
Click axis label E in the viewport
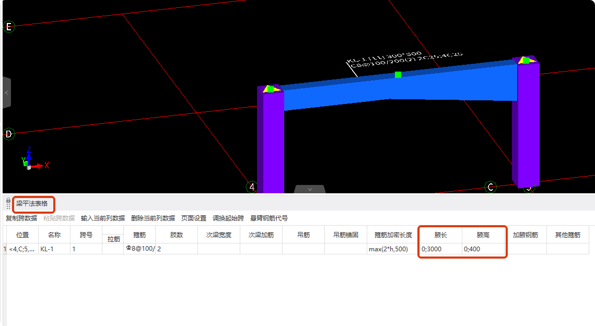coord(9,27)
